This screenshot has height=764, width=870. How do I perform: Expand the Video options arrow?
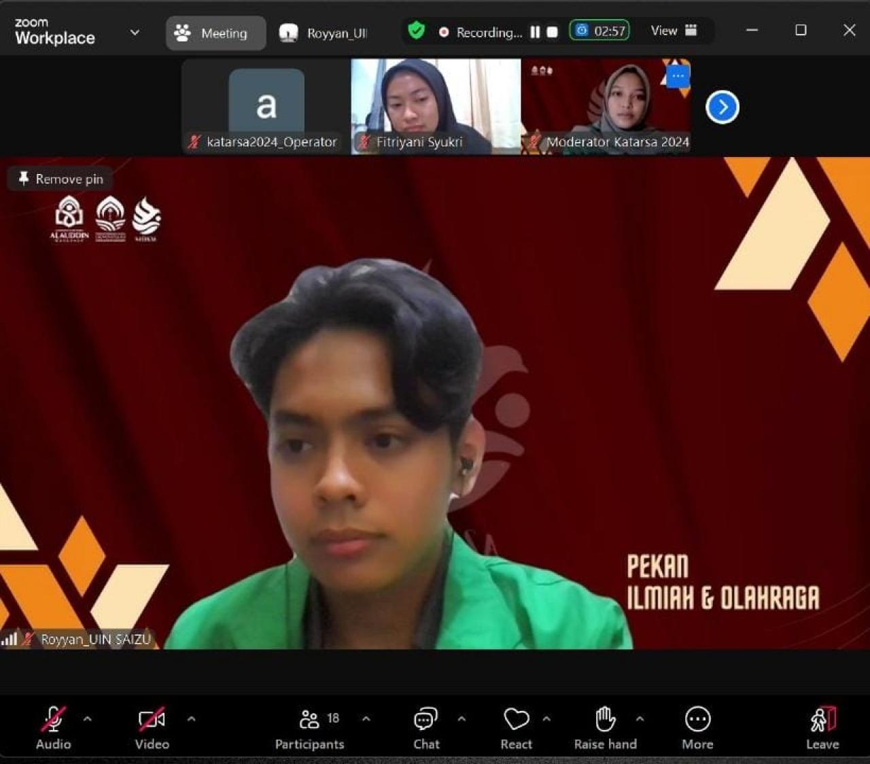tap(192, 718)
